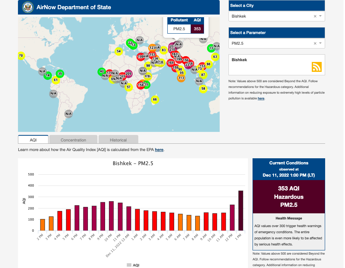Select the yellow 66 map marker
This screenshot has height=268, width=345.
[154, 99]
